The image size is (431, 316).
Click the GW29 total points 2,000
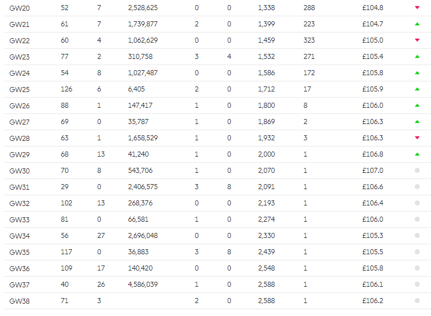tap(267, 154)
